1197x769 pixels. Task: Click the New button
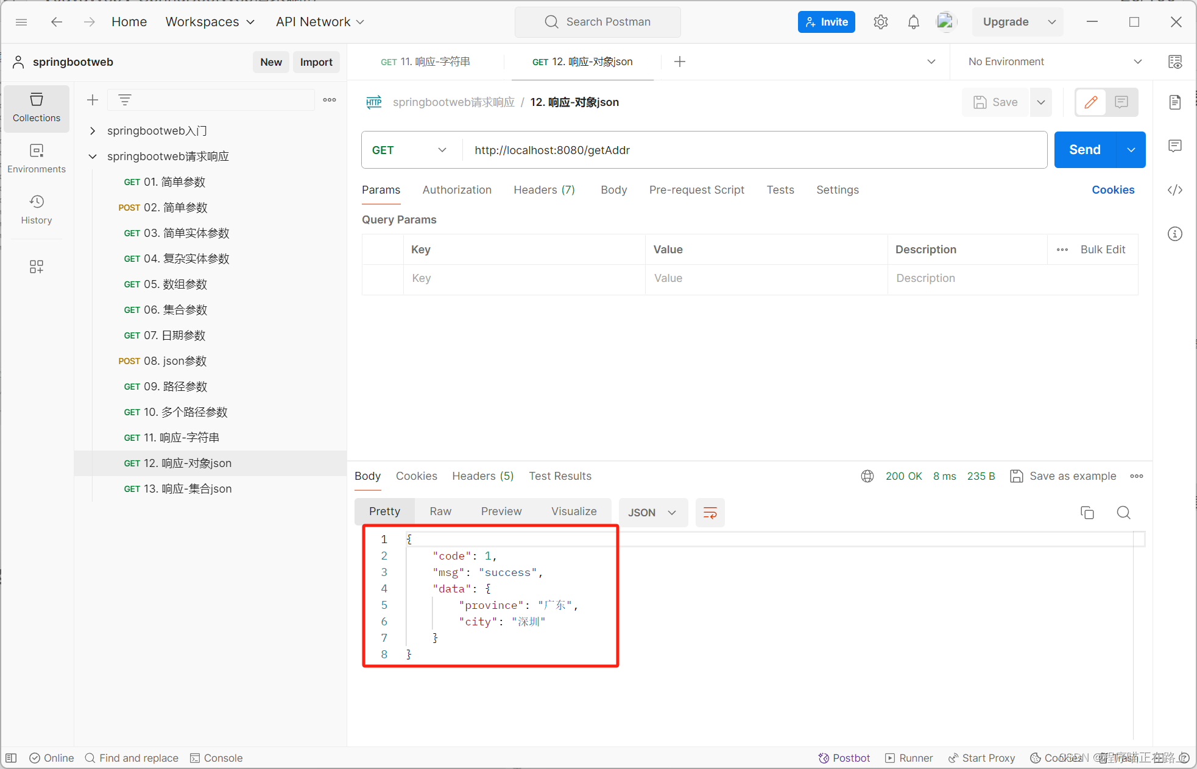(271, 62)
